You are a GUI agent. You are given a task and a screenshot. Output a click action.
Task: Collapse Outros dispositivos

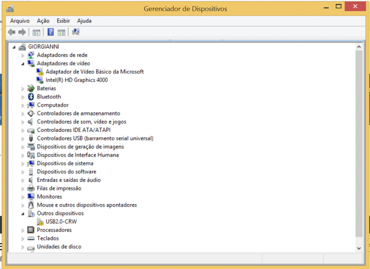tap(23, 214)
